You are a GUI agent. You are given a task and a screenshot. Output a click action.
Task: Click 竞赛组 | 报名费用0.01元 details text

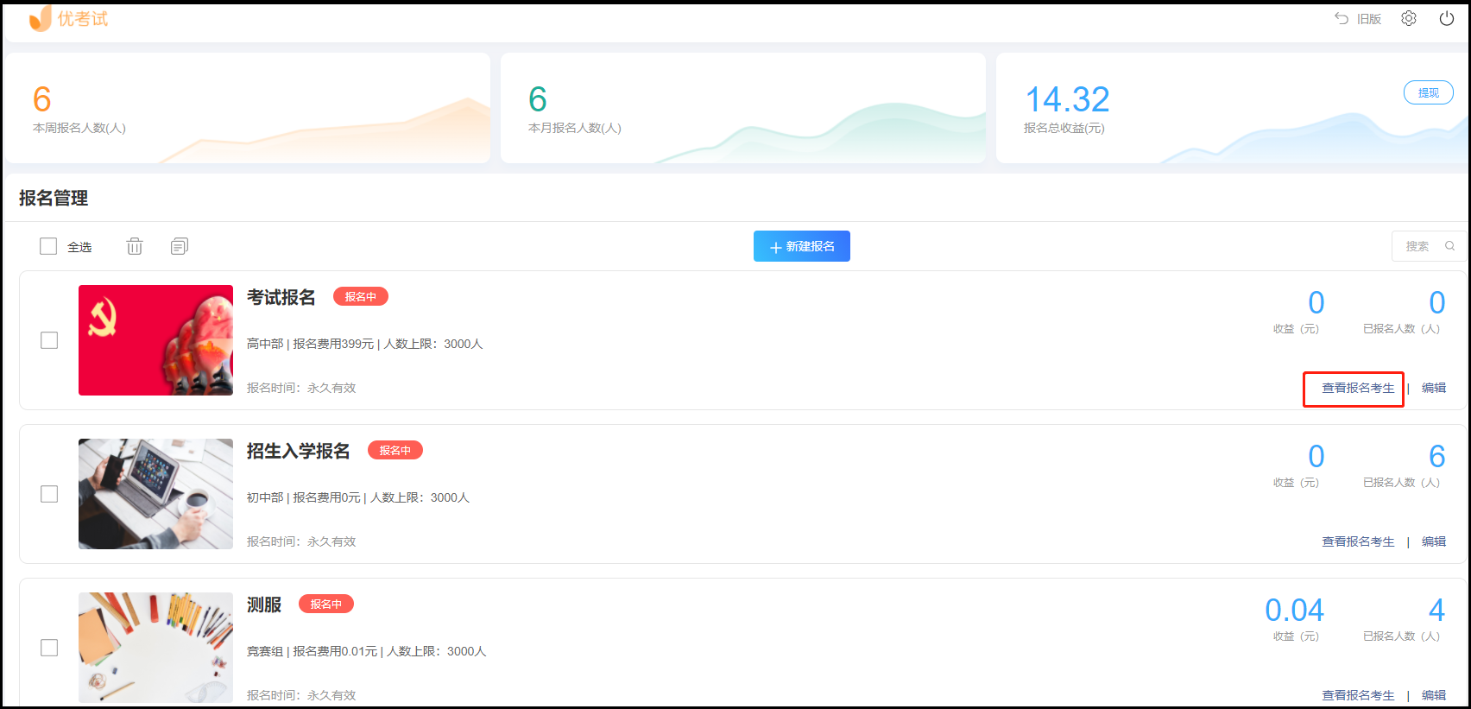tap(367, 651)
